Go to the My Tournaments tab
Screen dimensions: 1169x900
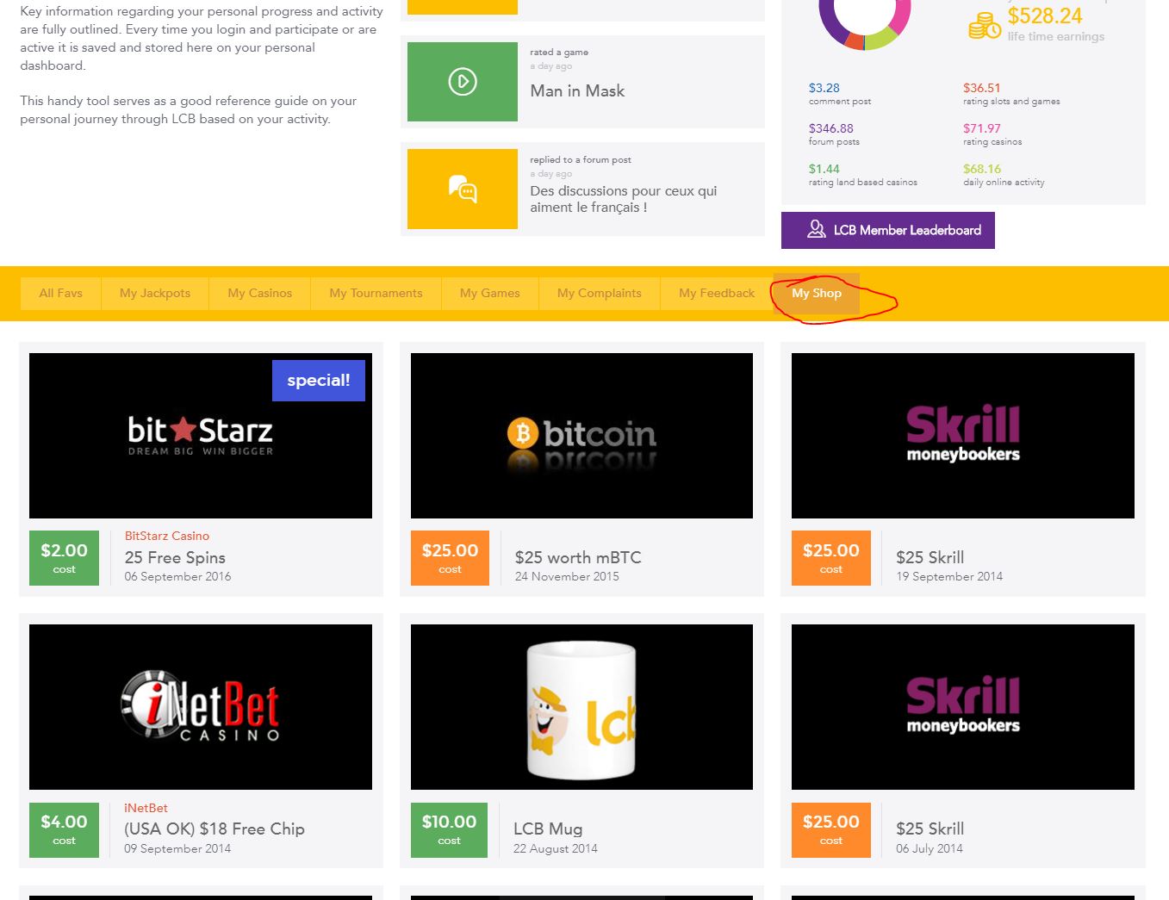(376, 293)
